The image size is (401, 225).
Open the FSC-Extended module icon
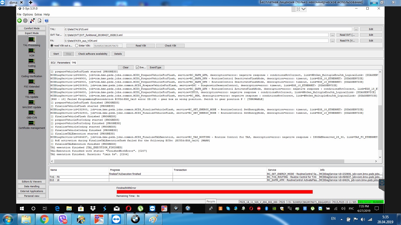click(x=32, y=82)
